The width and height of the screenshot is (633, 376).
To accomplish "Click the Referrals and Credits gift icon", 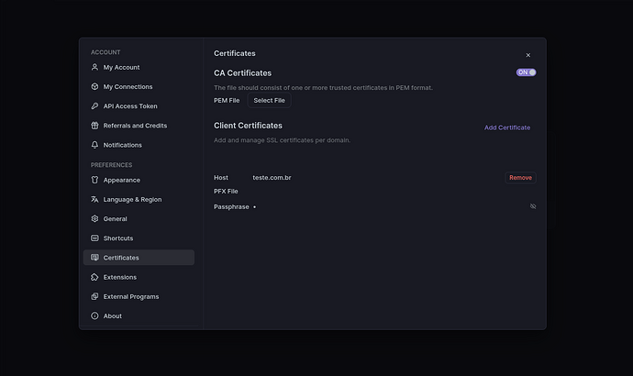I will [94, 126].
